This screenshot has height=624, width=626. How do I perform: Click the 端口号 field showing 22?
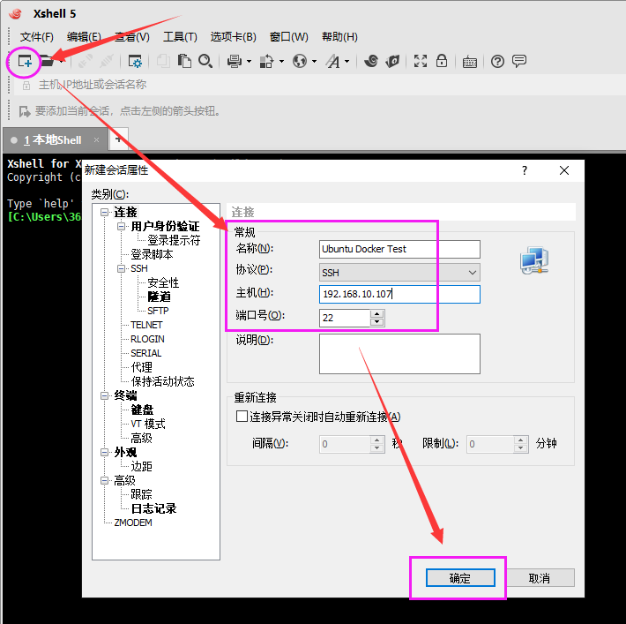(x=345, y=318)
